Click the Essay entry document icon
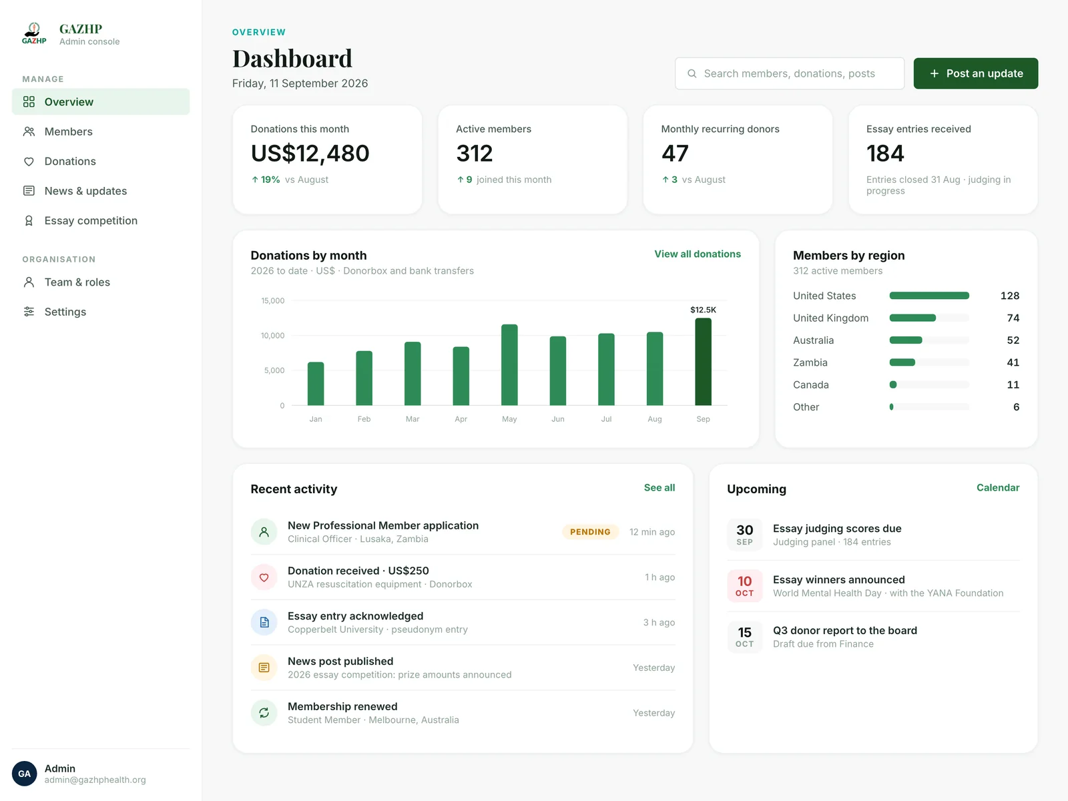1068x801 pixels. tap(264, 622)
